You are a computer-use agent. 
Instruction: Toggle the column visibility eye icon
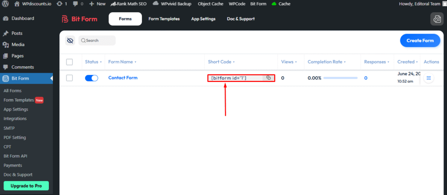pyautogui.click(x=70, y=40)
